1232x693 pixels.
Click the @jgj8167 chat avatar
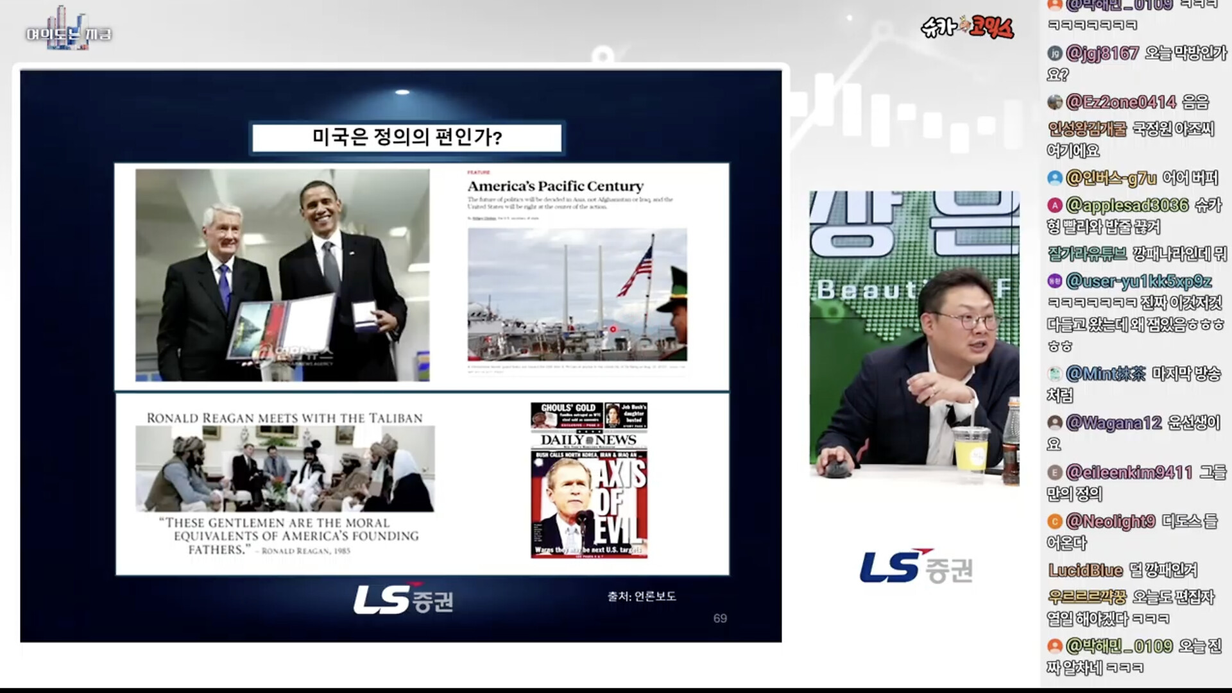[x=1054, y=53]
